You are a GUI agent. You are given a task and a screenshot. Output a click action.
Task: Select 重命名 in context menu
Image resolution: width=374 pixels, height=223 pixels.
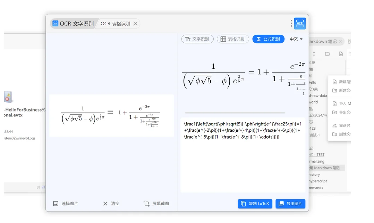[x=341, y=126]
